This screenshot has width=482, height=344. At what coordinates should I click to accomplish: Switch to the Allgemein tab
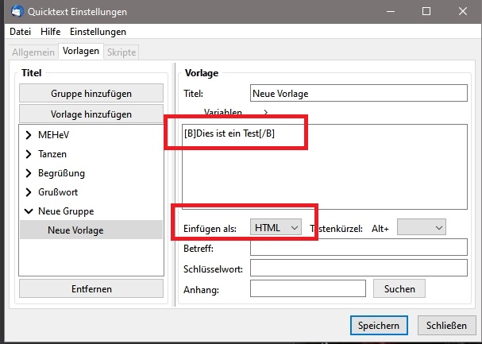33,52
